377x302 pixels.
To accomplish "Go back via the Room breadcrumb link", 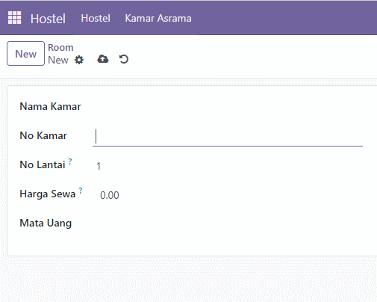I will [x=60, y=47].
